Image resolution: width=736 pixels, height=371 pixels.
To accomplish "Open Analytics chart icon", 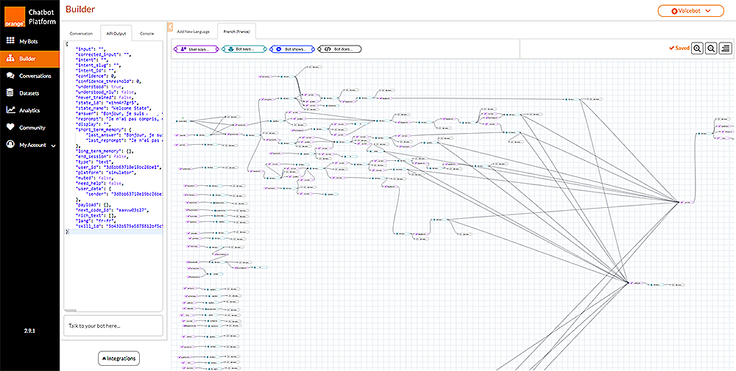I will click(x=10, y=110).
